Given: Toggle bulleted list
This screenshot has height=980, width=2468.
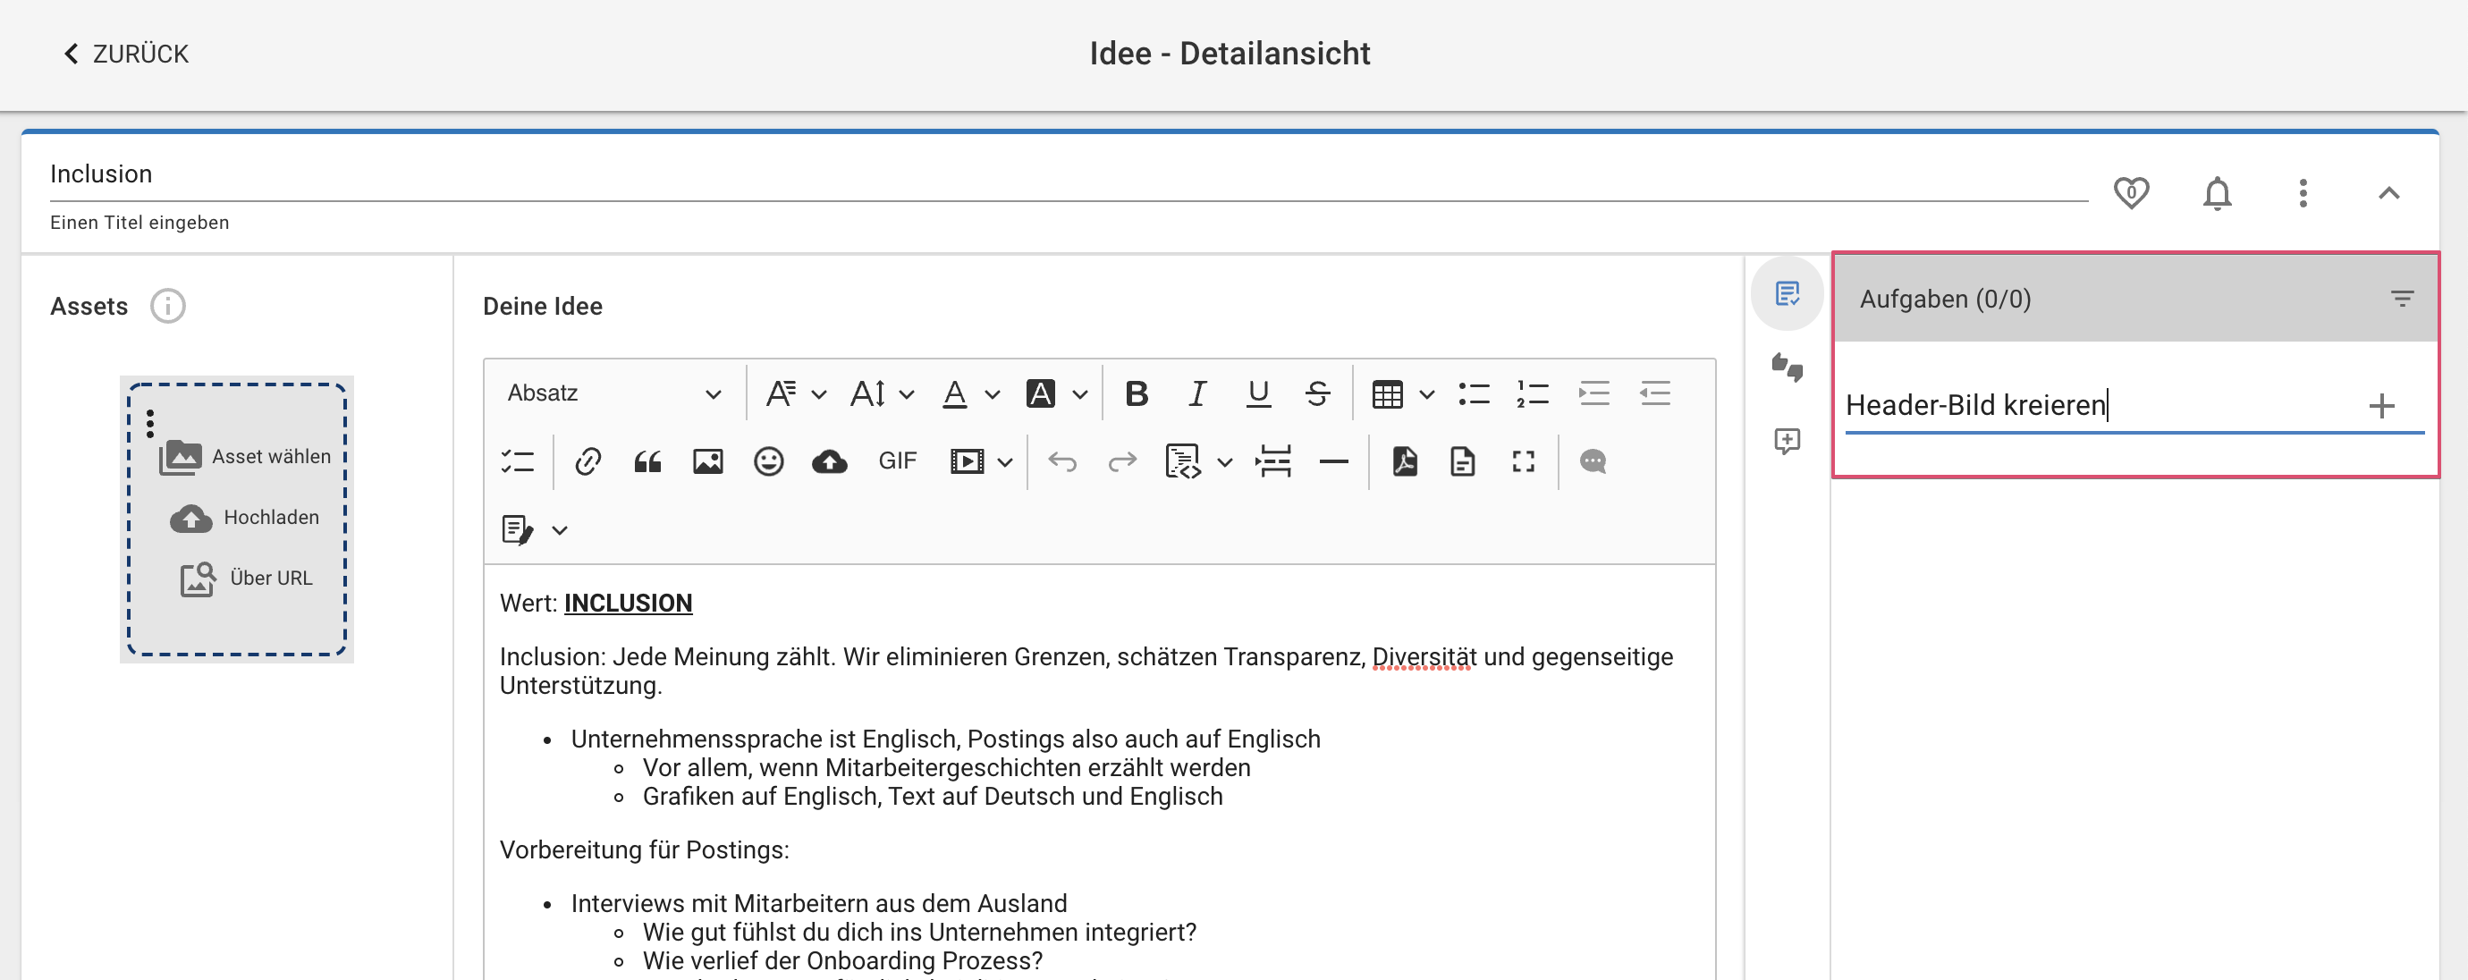Looking at the screenshot, I should point(1474,393).
